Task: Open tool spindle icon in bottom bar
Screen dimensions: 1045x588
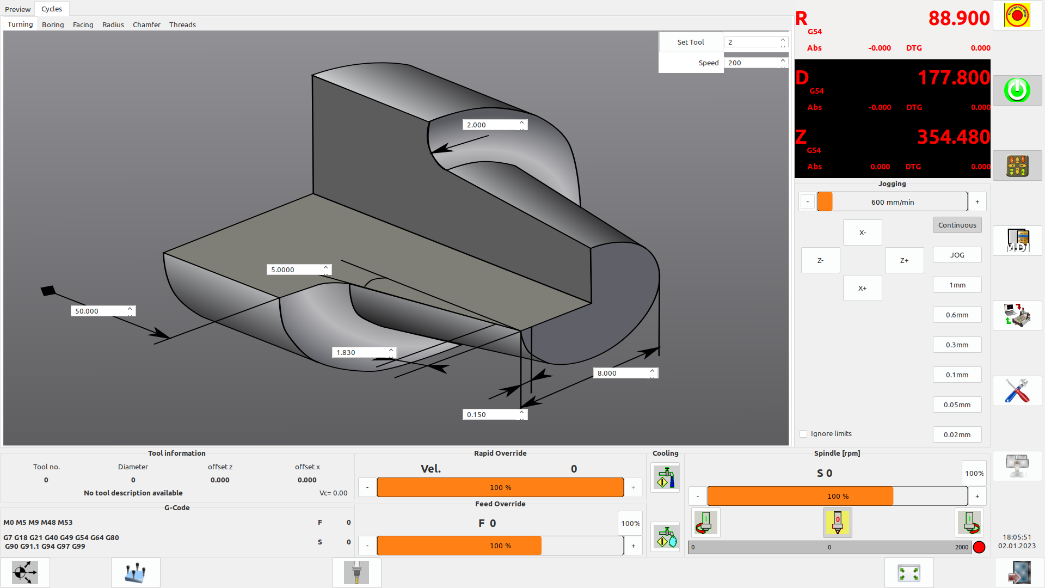Action: (356, 573)
